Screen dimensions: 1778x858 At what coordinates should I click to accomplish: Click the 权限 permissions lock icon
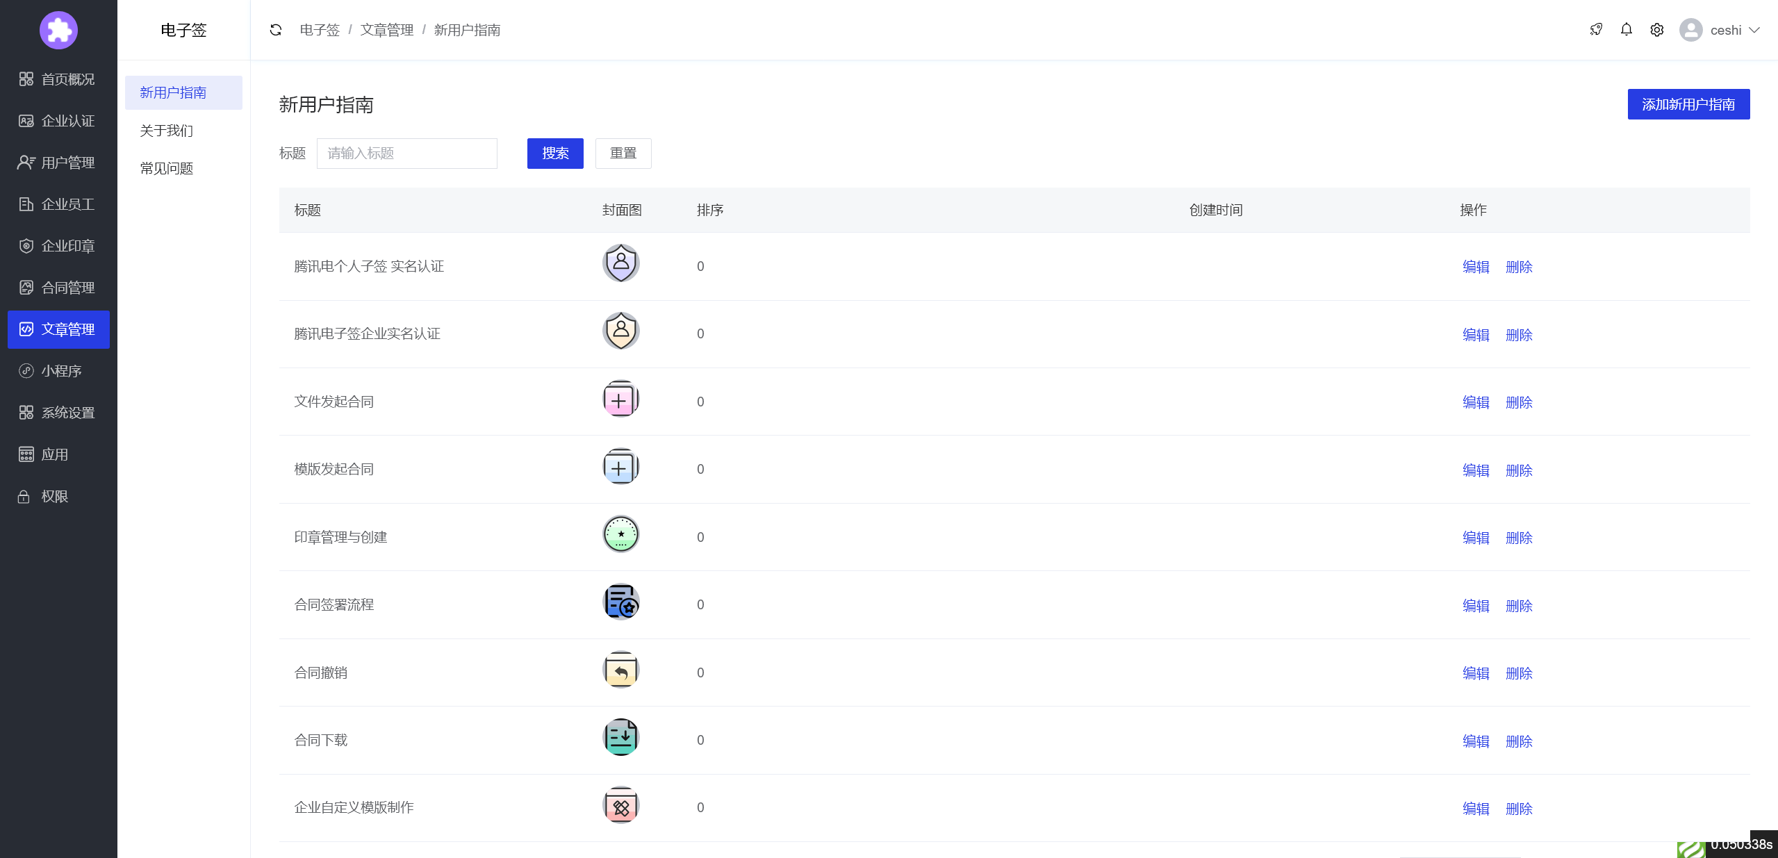click(x=23, y=496)
